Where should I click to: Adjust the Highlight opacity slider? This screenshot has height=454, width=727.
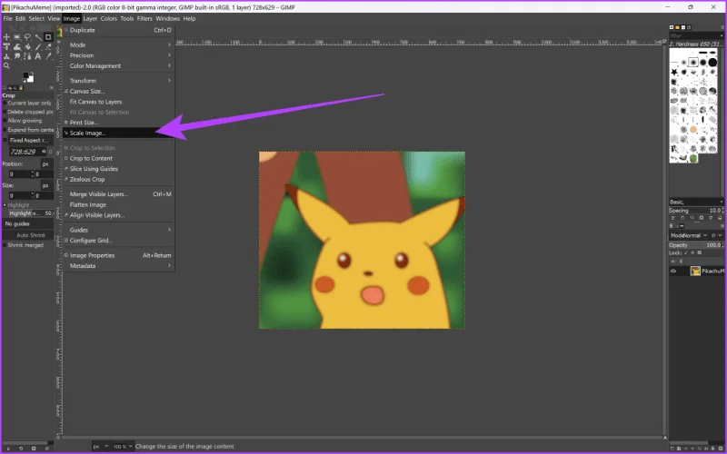[31, 213]
